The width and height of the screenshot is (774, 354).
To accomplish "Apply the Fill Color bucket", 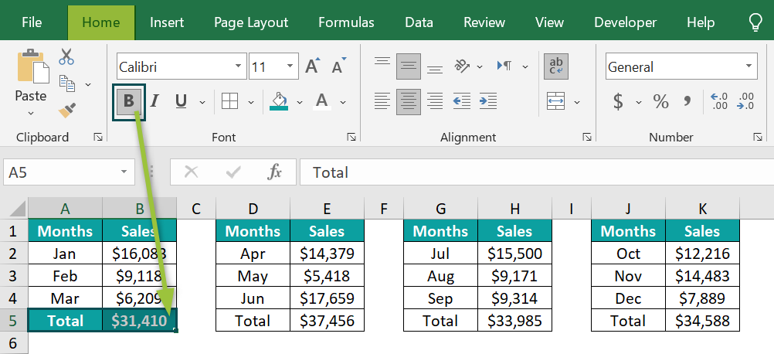I will point(280,101).
